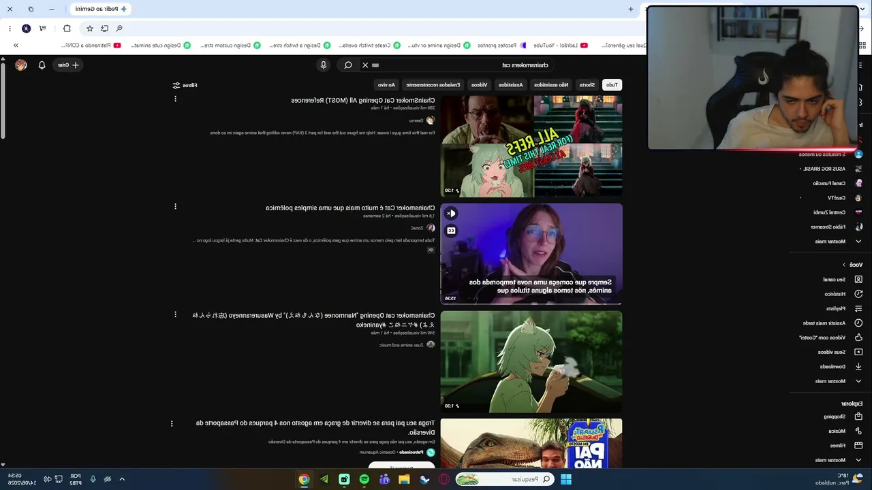
Task: Select the Ao vivo filter chip
Action: [387, 85]
